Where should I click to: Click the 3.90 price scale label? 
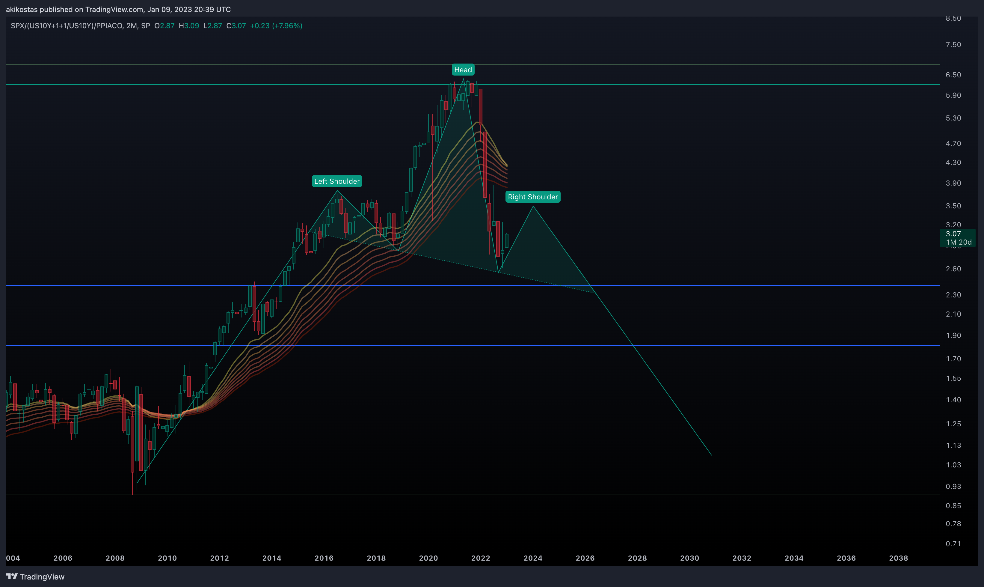coord(953,183)
